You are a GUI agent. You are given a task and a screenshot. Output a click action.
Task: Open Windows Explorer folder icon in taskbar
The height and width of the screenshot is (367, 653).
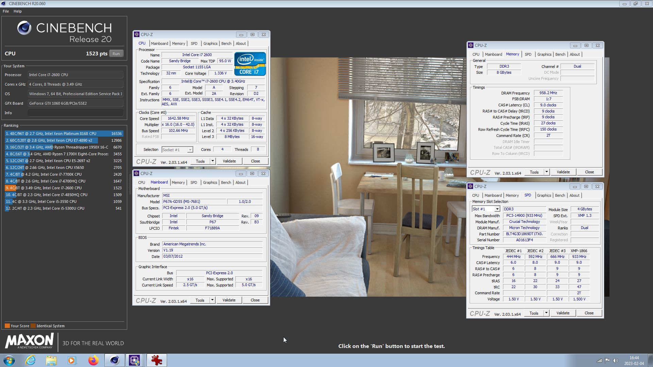tap(51, 360)
